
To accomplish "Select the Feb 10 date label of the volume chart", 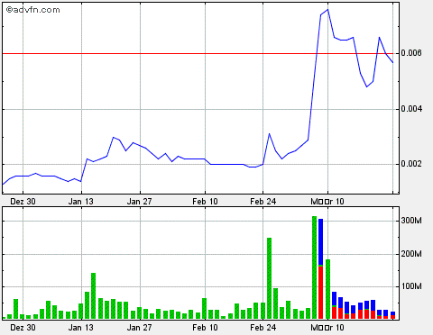I will pyautogui.click(x=205, y=328).
